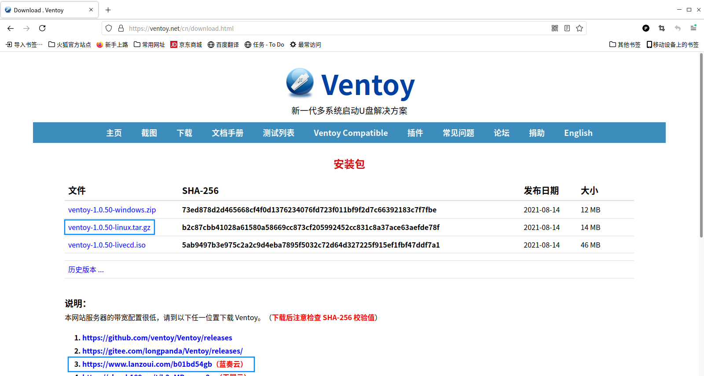Screen dimensions: 704x376
Task: Click the undo arrow toolbar icon
Action: point(678,28)
